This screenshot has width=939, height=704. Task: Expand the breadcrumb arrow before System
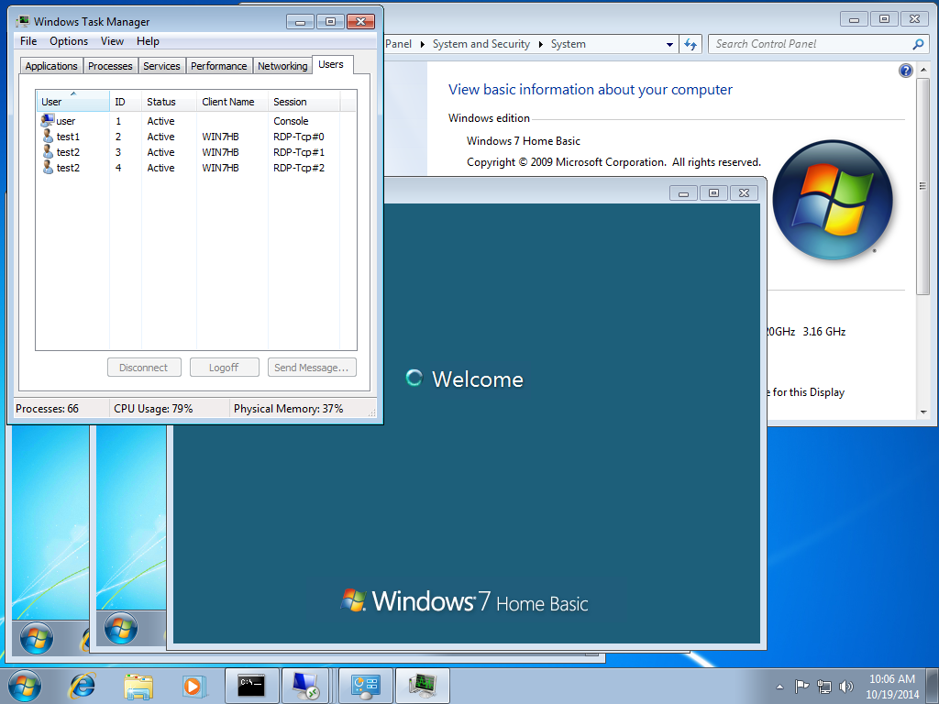click(x=541, y=44)
